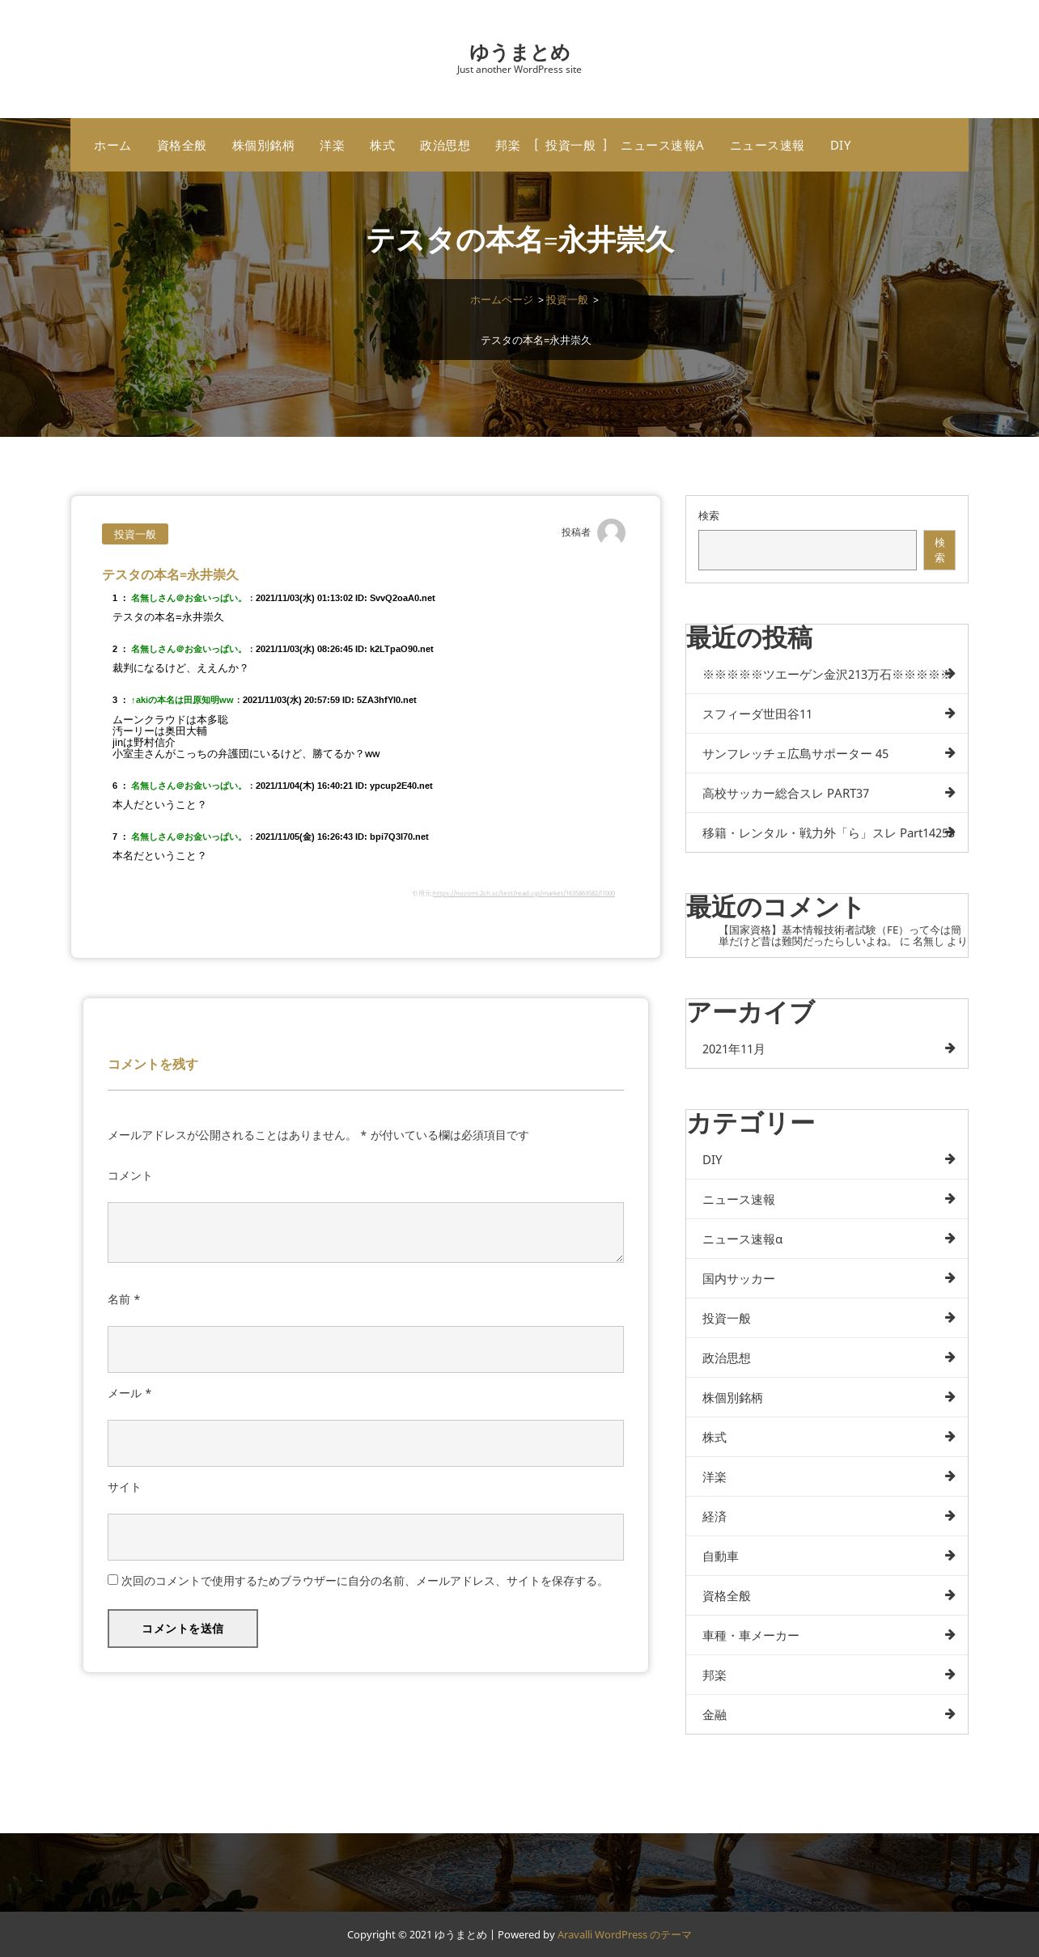This screenshot has width=1039, height=1957.
Task: Click the arrow icon in the ニュース速報α category row
Action: (x=950, y=1238)
